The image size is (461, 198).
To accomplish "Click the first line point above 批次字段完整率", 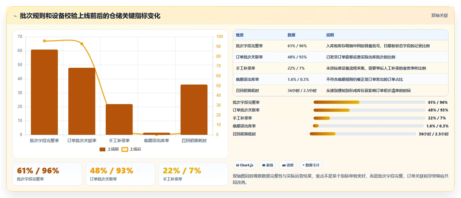I will [x=44, y=41].
